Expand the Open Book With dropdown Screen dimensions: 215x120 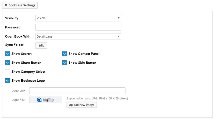click(78, 36)
